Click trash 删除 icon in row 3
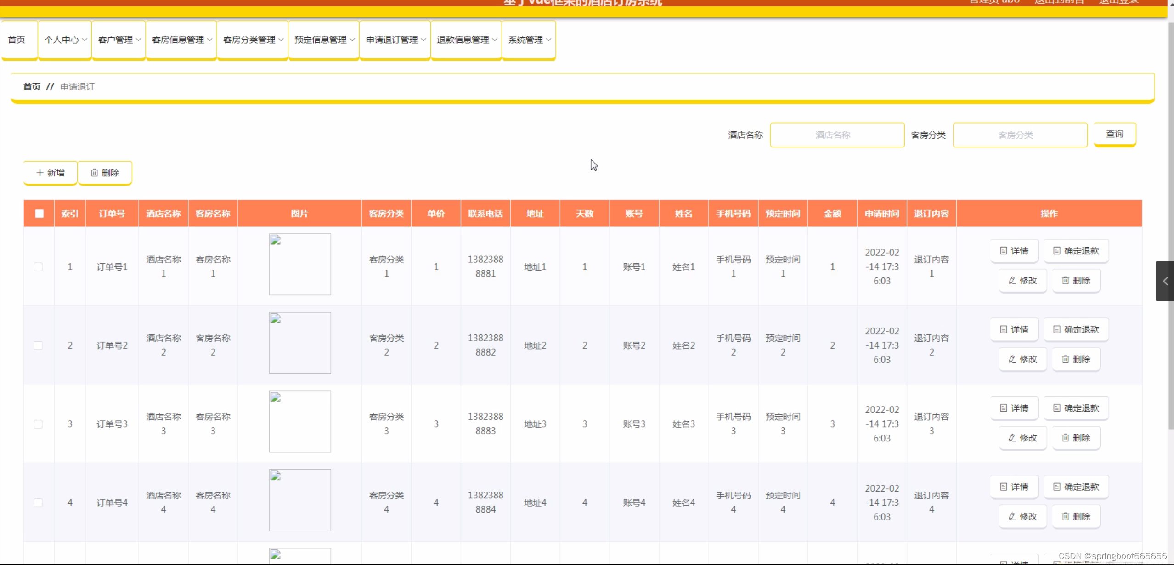This screenshot has width=1174, height=565. coord(1066,438)
